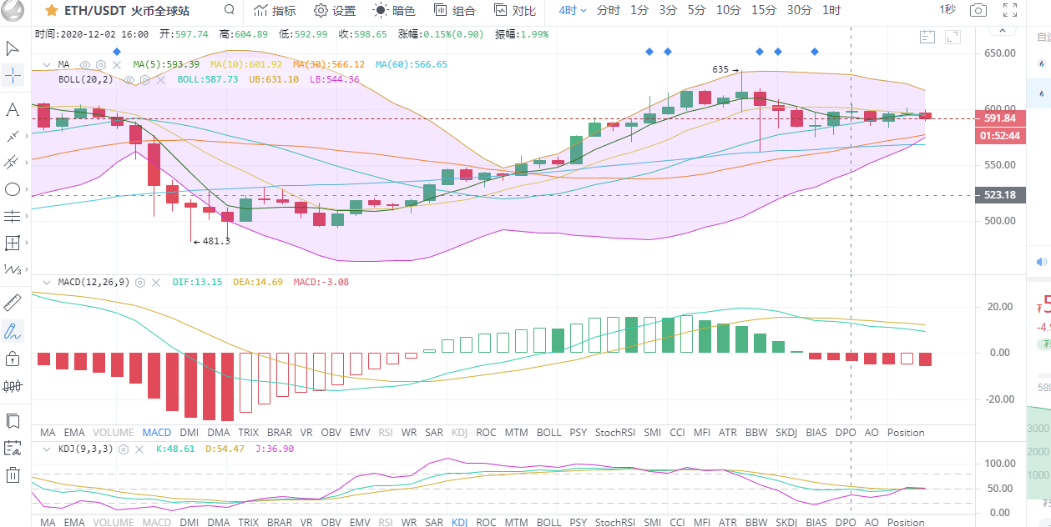1051x527 pixels.
Task: Set refresh interval via 1秒 button
Action: click(947, 10)
